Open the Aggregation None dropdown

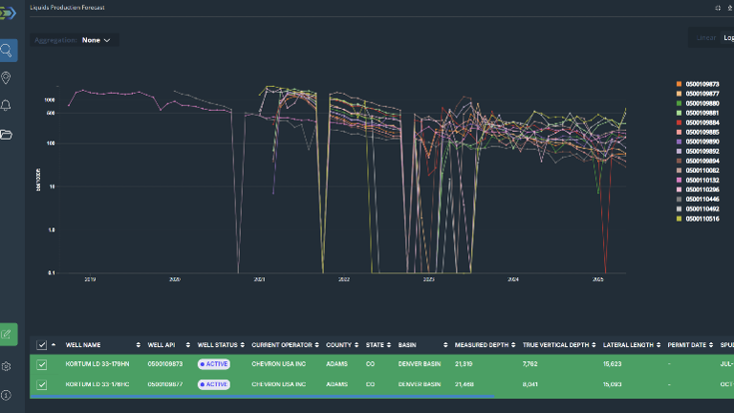click(96, 40)
